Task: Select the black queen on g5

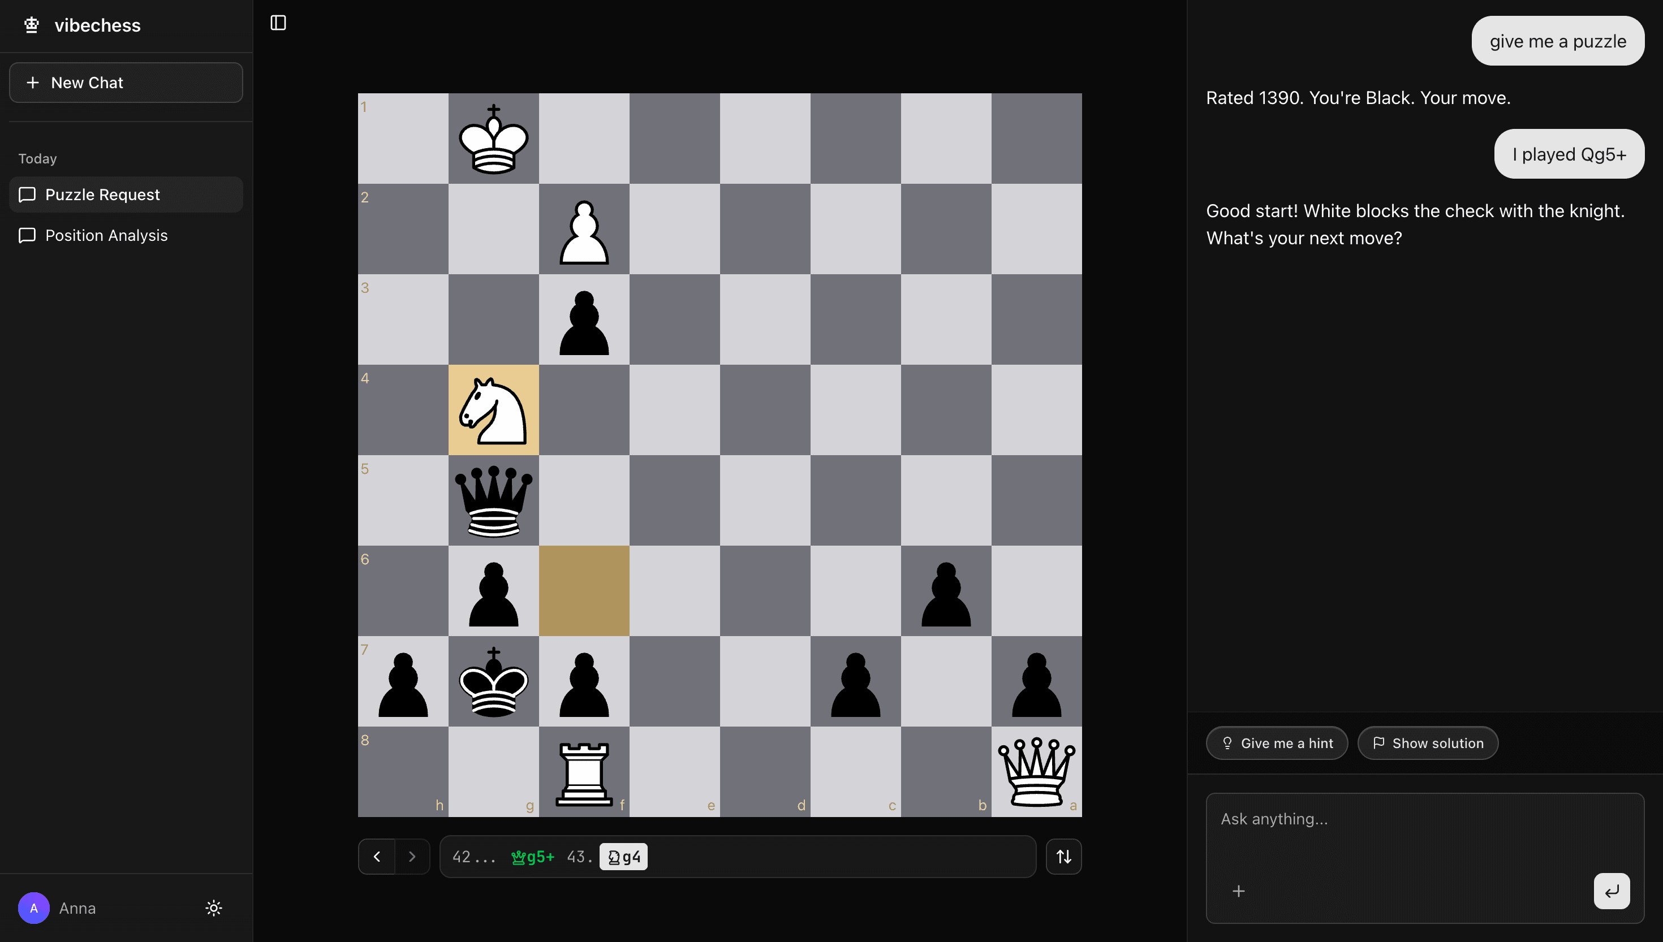Action: 493,501
